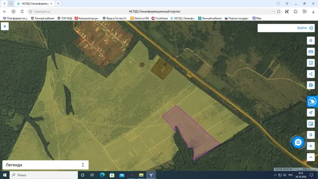
Task: Open the Windows Start menu
Action: (x=4, y=175)
